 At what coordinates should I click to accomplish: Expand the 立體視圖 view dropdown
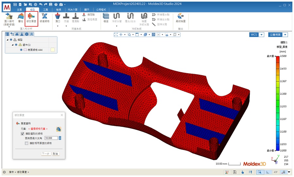click(x=285, y=34)
